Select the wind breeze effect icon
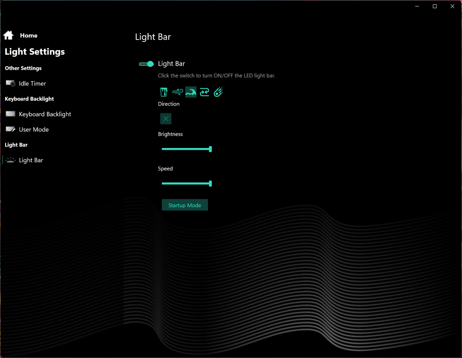Viewport: 462px width, 358px height. click(x=177, y=92)
